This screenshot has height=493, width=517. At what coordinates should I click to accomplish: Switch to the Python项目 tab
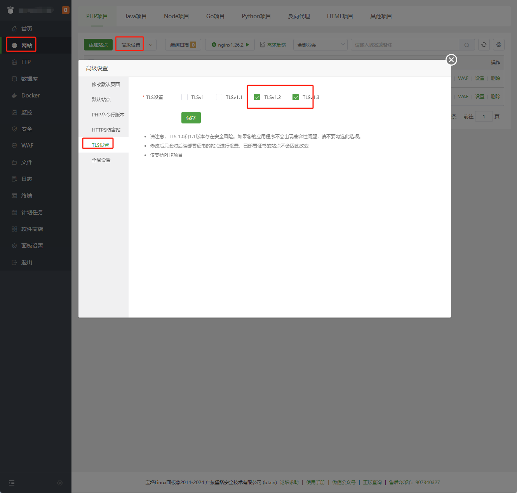coord(256,16)
